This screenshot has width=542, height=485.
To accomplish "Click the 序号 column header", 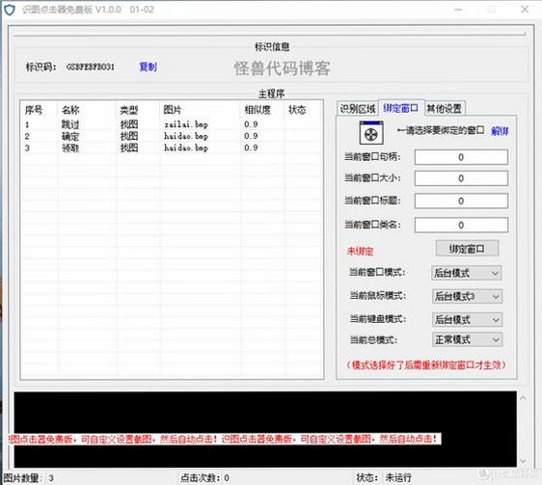I will 40,110.
